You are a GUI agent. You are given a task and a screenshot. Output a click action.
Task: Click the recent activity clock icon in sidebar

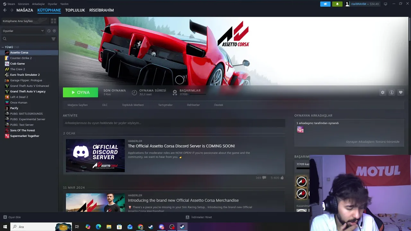(49, 31)
